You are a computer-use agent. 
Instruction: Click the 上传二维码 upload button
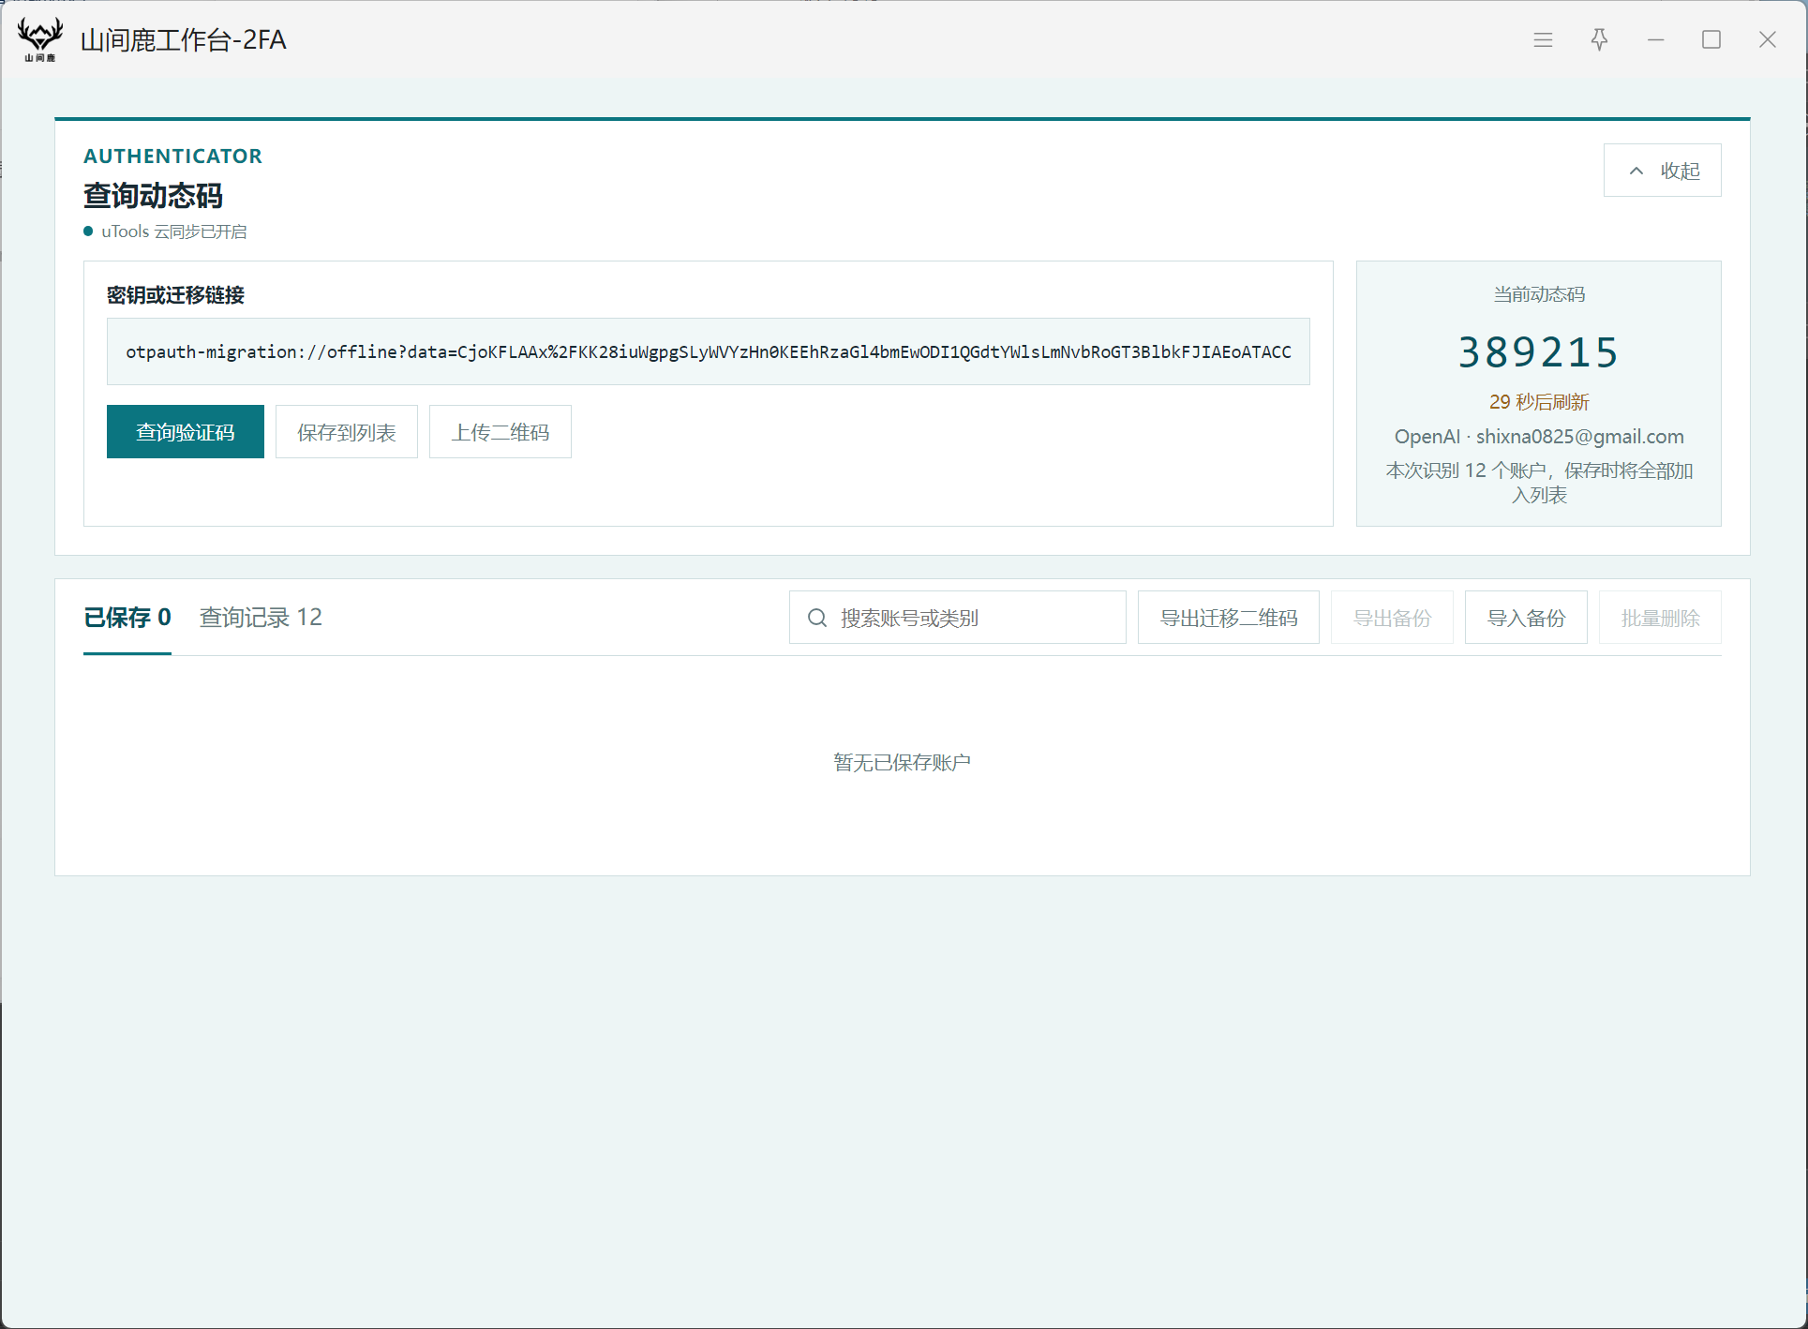[x=501, y=432]
